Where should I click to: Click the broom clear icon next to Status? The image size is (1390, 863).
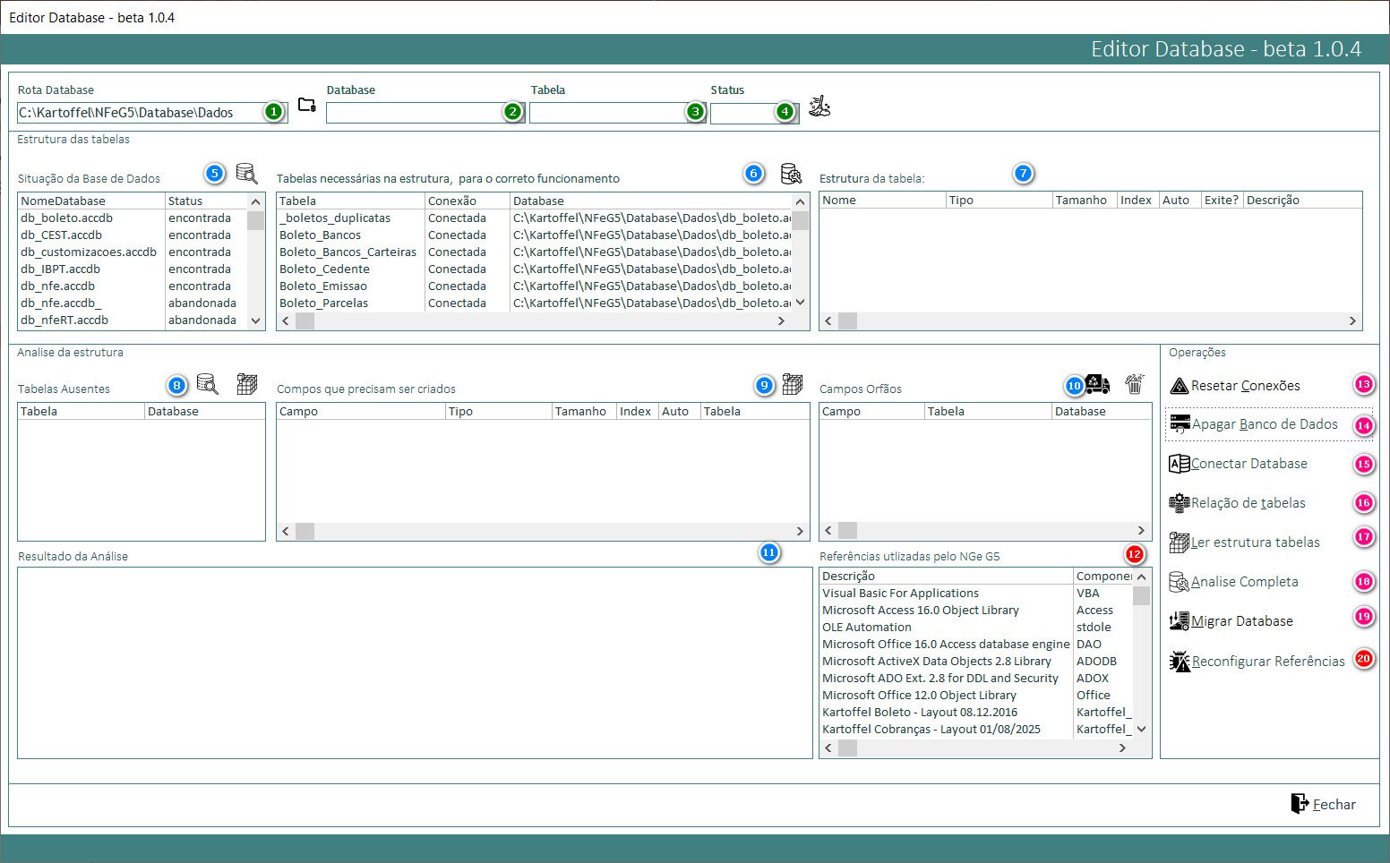point(819,107)
